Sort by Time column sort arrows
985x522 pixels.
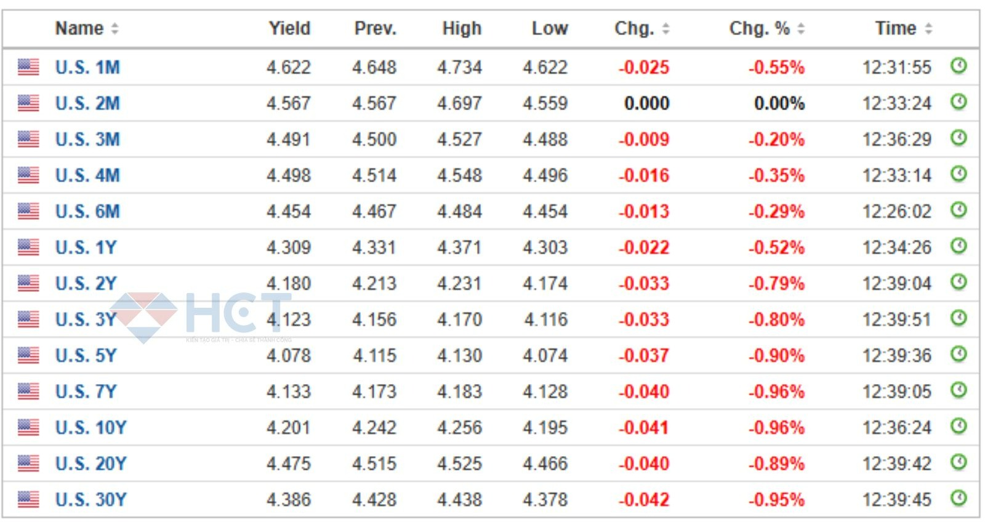coord(928,28)
